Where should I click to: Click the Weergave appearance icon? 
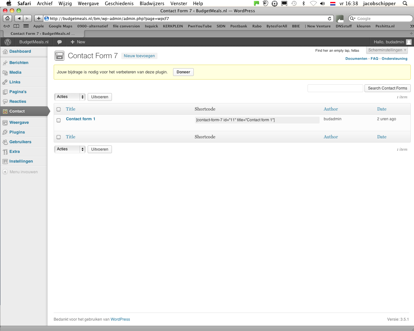coord(5,123)
